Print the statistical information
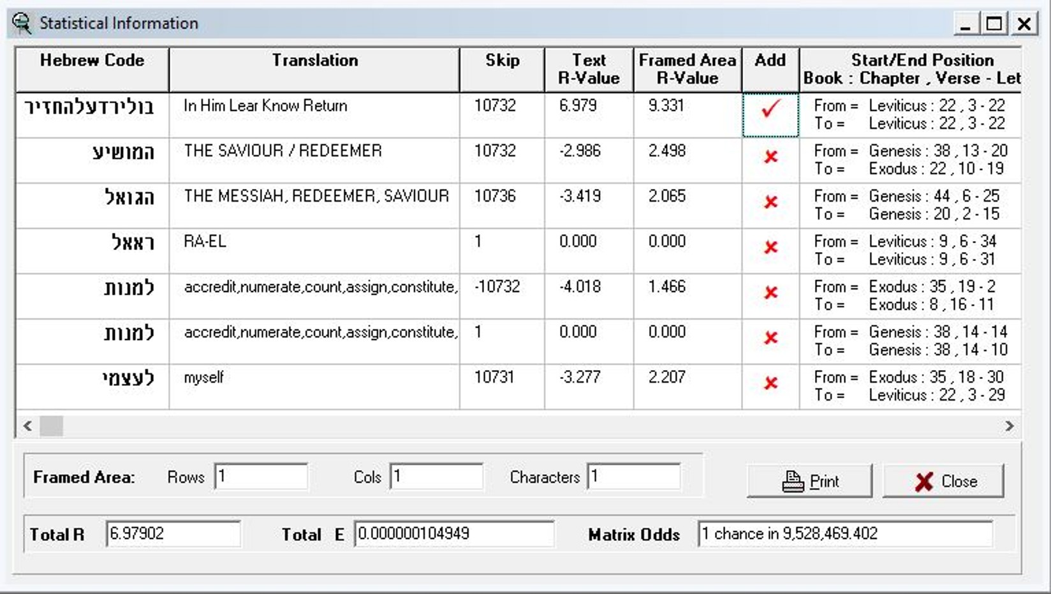The width and height of the screenshot is (1051, 594). click(x=809, y=481)
